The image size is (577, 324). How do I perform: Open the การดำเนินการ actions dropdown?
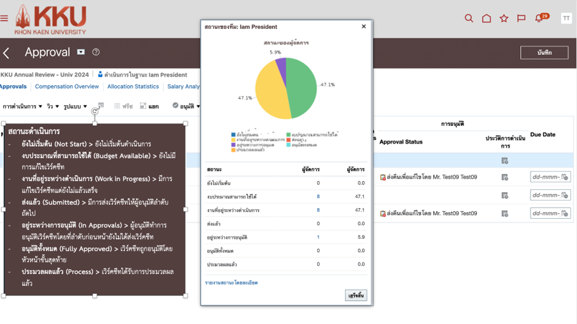pyautogui.click(x=22, y=106)
